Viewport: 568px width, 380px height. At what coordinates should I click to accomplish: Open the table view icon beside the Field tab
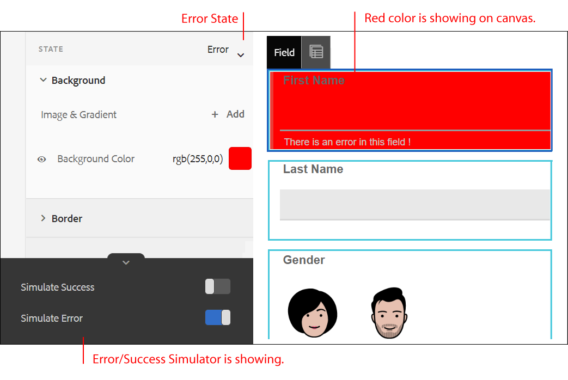[316, 52]
